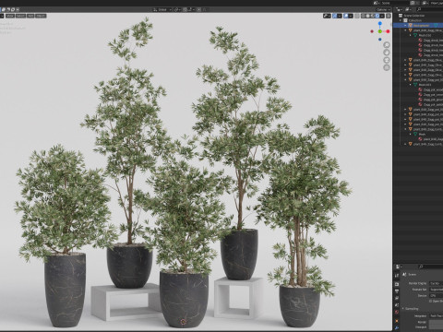Open the Render Engine dropdown

click(436, 283)
